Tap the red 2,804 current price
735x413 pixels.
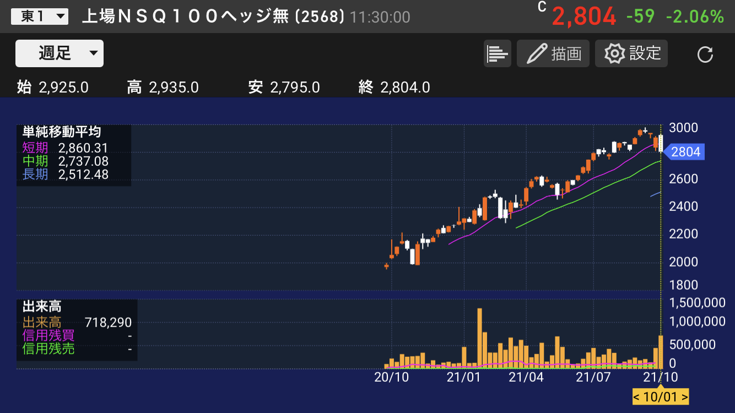coord(583,17)
